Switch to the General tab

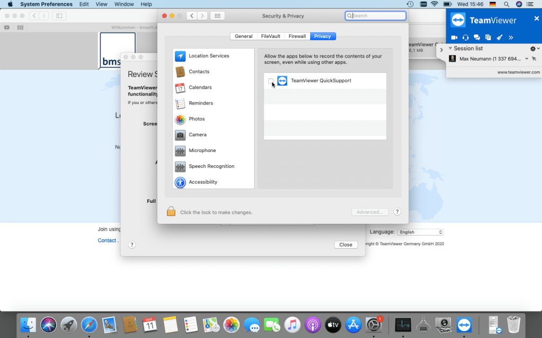[243, 36]
